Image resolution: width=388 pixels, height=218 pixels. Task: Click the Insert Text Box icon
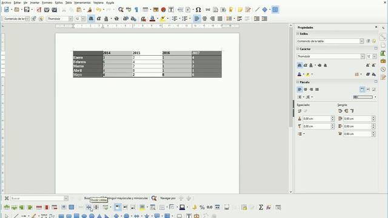pos(171,10)
